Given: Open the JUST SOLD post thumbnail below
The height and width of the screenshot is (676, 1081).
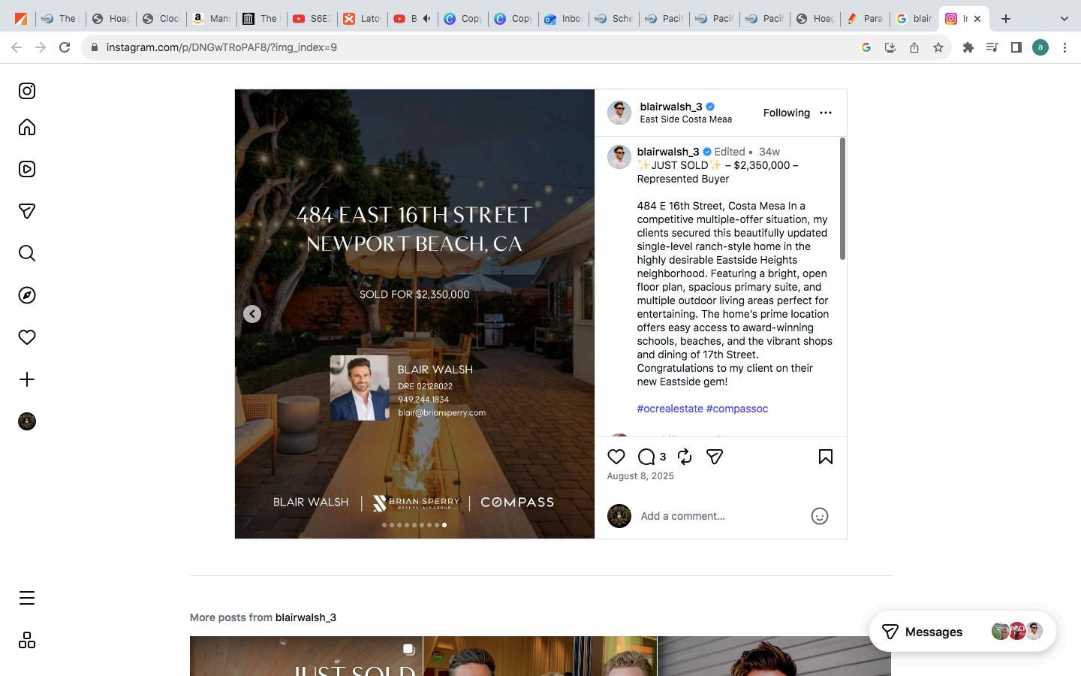Looking at the screenshot, I should [x=306, y=656].
